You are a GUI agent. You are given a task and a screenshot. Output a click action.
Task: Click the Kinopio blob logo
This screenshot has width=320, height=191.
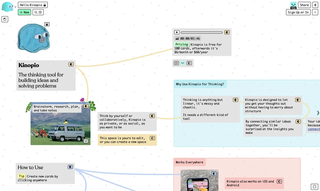7,7
